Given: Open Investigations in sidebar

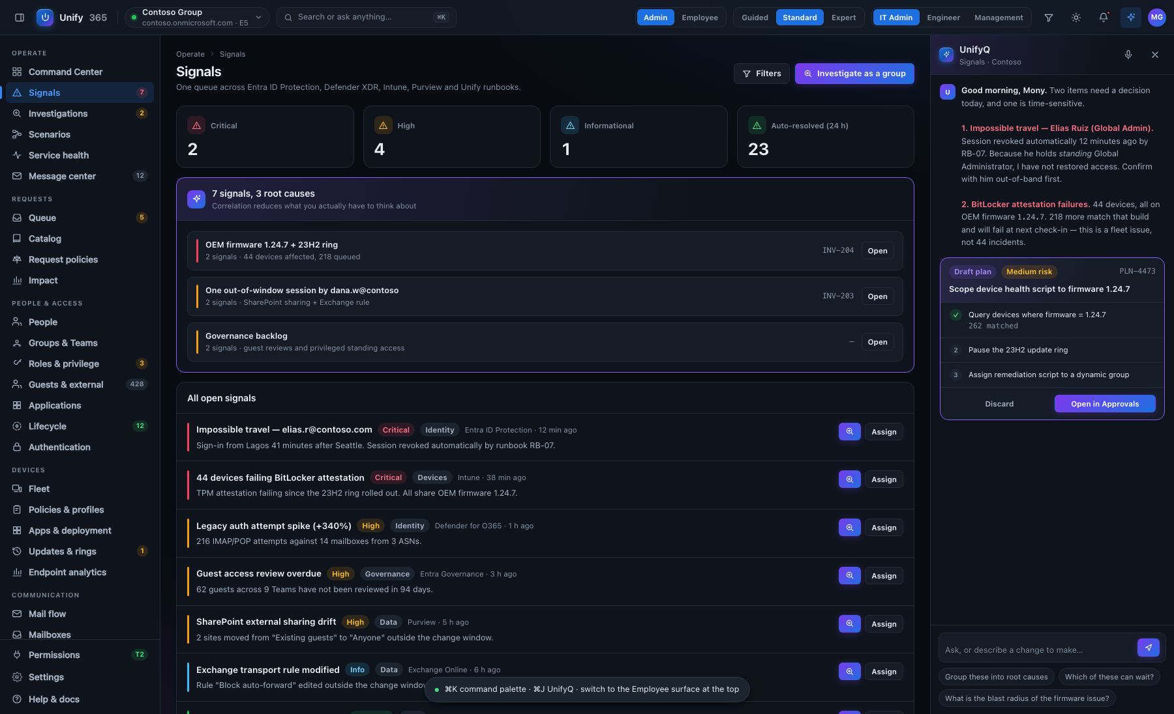Looking at the screenshot, I should pos(80,113).
